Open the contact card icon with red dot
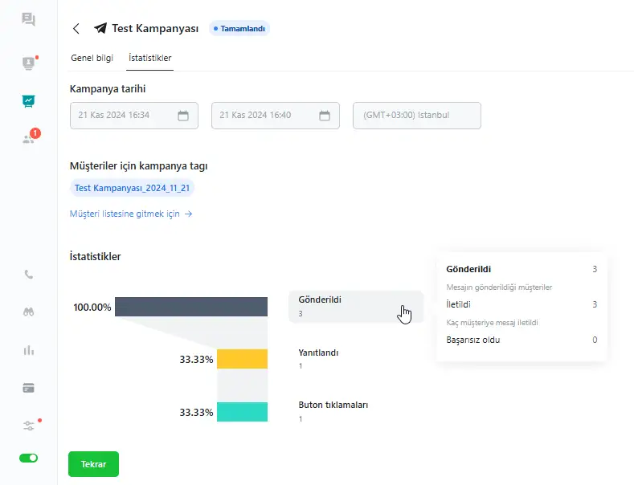Screen dimensions: 634x485 coord(29,63)
